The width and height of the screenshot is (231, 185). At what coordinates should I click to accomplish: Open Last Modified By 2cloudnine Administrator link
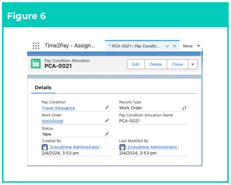click(x=152, y=147)
